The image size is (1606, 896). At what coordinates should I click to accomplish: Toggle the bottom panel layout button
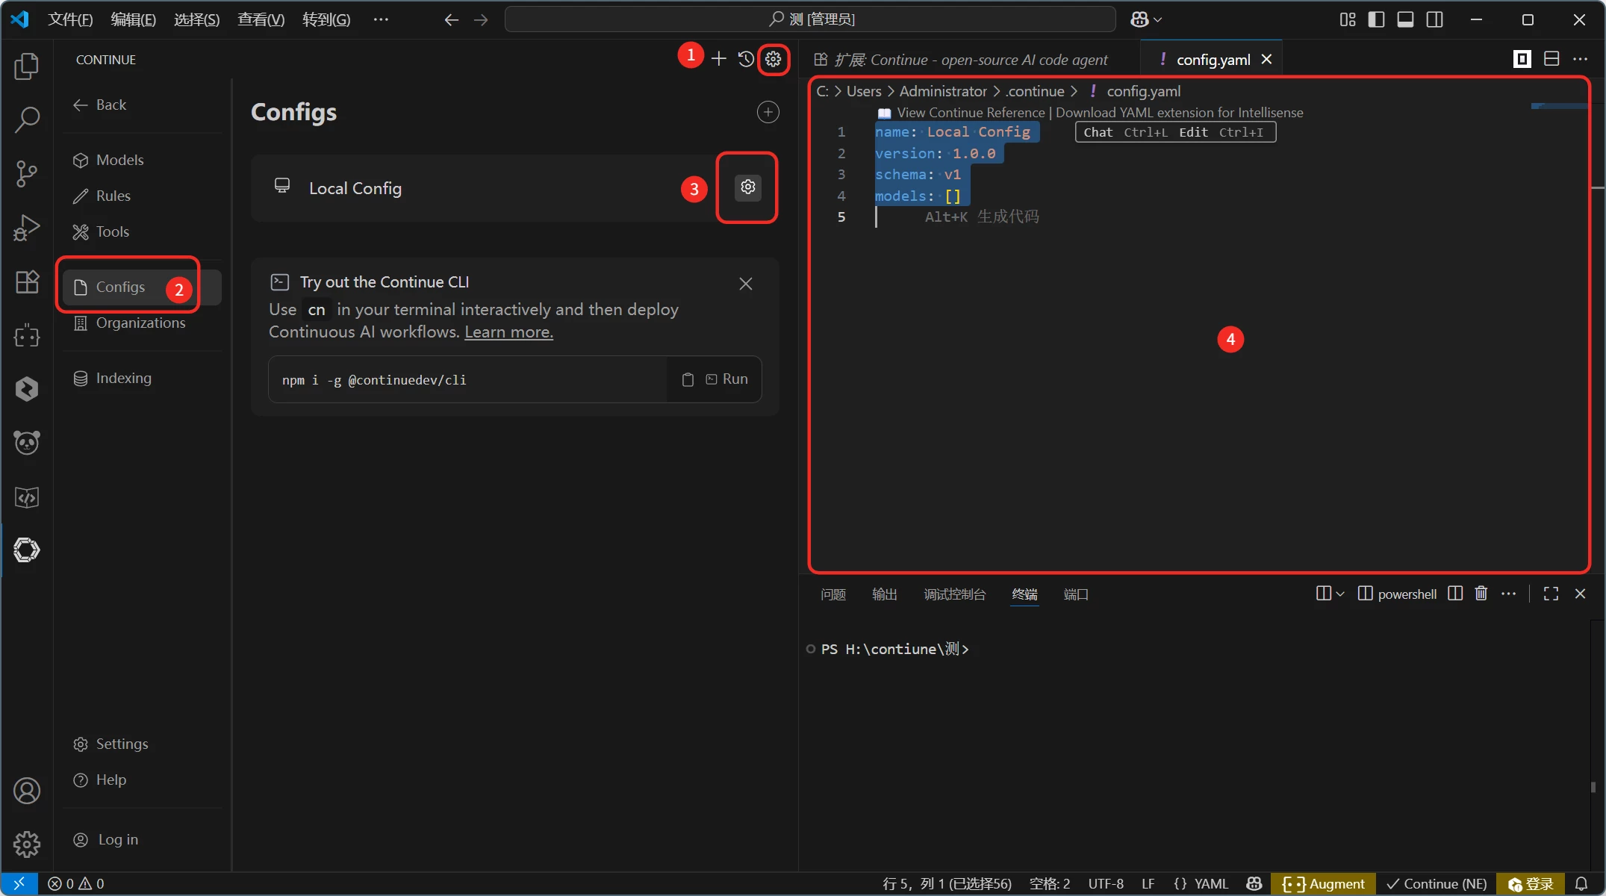[x=1405, y=19]
